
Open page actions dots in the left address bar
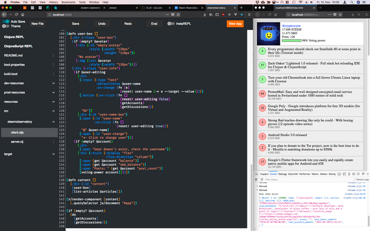click(x=167, y=14)
